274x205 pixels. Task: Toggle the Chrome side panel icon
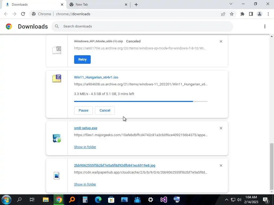coord(251,14)
